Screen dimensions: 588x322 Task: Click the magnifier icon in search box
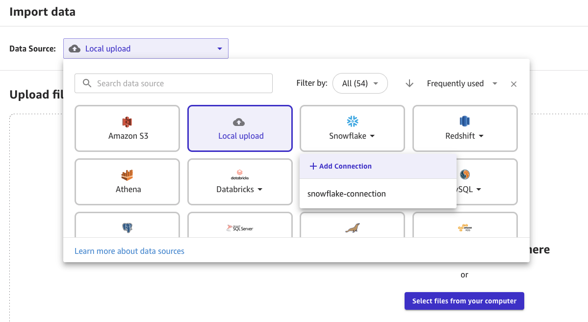click(87, 83)
